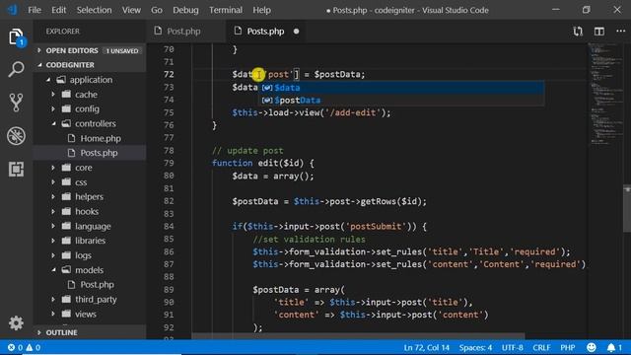This screenshot has height=355, width=631.
Task: Change file encoding UTF-8
Action: 512,347
